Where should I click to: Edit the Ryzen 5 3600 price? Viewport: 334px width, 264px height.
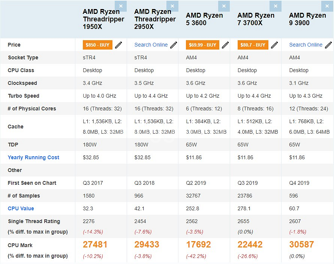225,45
